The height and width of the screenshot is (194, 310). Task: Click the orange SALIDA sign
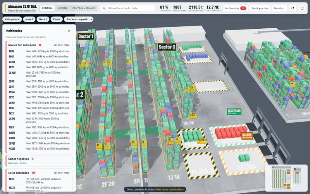(x=247, y=136)
